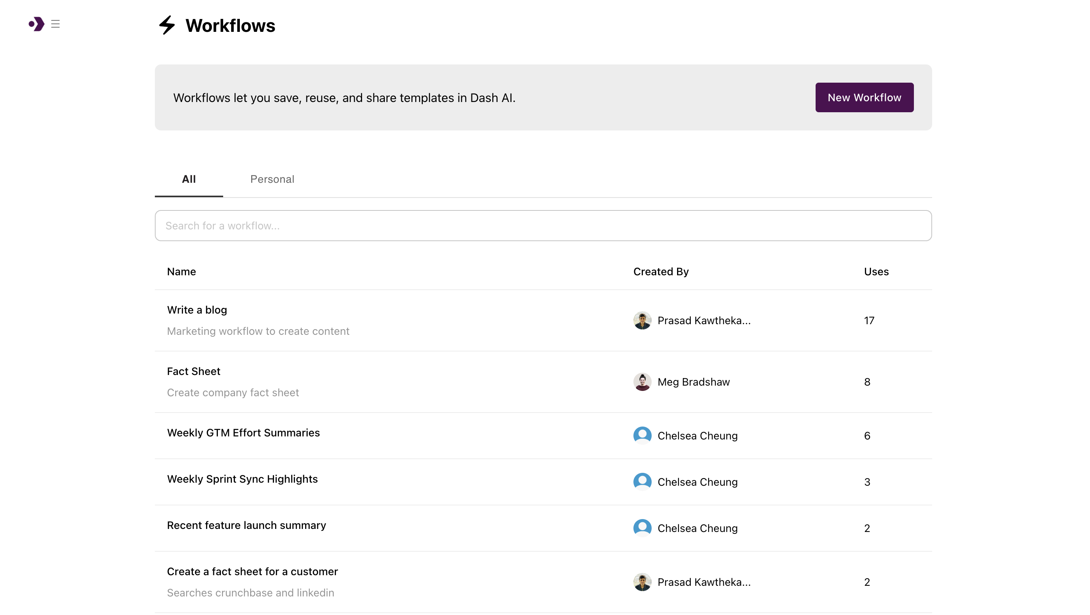The width and height of the screenshot is (1090, 615).
Task: Click the Dash AI logo
Action: [36, 24]
